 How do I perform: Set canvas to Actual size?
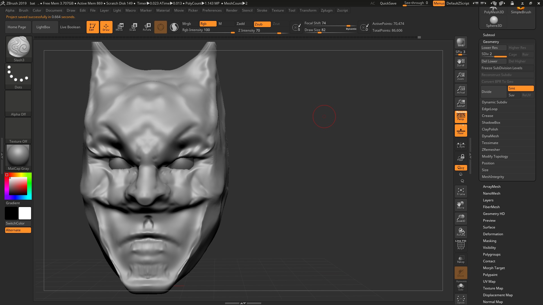pyautogui.click(x=461, y=90)
